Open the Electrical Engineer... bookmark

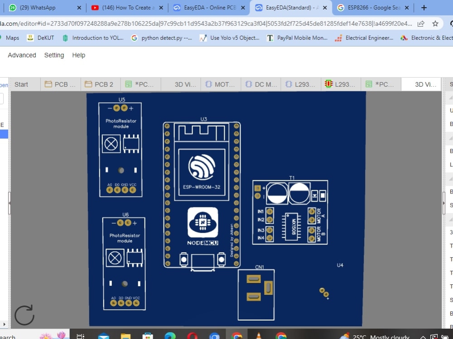pyautogui.click(x=364, y=38)
